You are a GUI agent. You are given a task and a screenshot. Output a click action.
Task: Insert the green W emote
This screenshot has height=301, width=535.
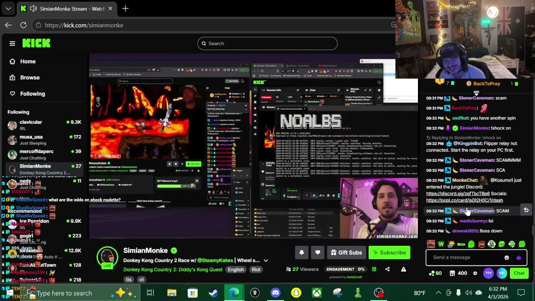441,244
